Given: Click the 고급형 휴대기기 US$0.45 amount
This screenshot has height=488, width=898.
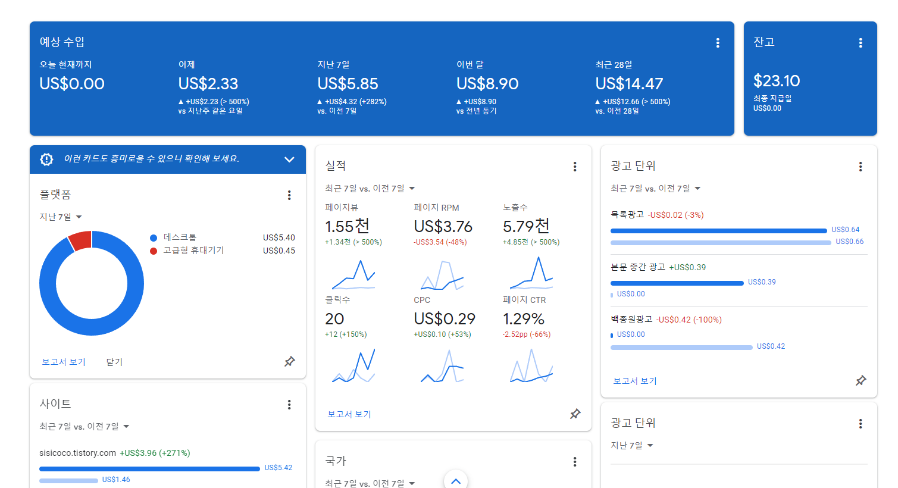Looking at the screenshot, I should click(x=279, y=251).
